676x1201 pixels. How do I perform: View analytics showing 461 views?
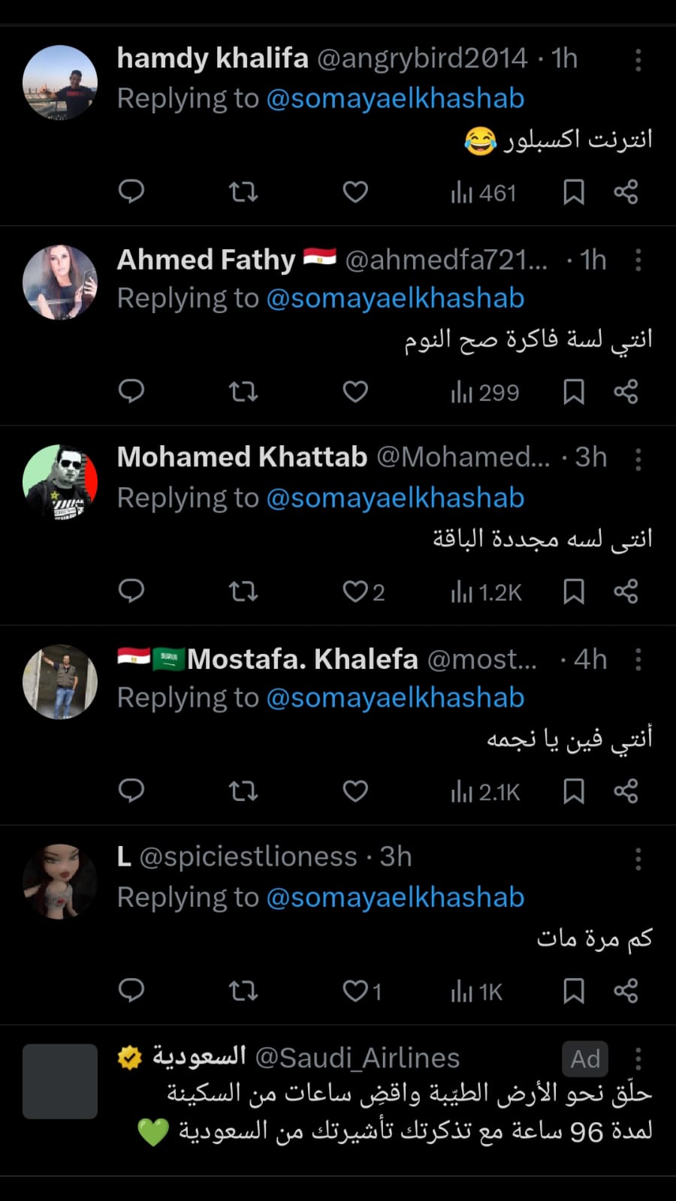point(484,194)
